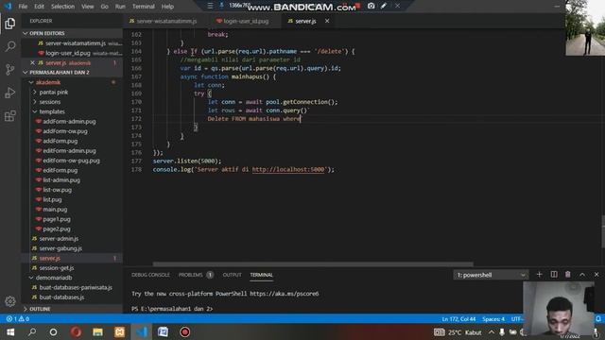Switch to Visual Studio Code taskbar icon
Image resolution: width=605 pixels, height=340 pixels.
pos(141,331)
